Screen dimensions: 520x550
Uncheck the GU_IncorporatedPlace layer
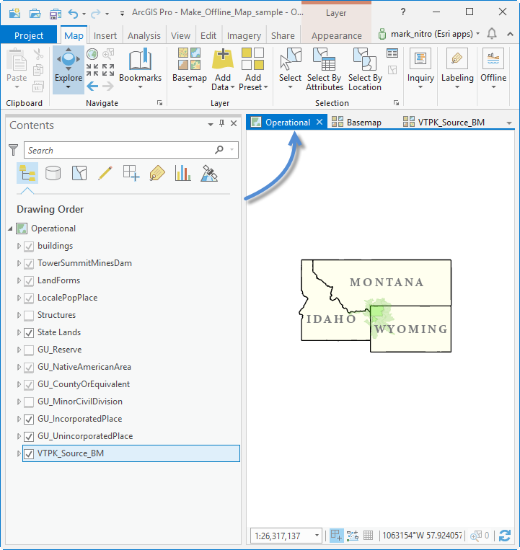coord(29,419)
